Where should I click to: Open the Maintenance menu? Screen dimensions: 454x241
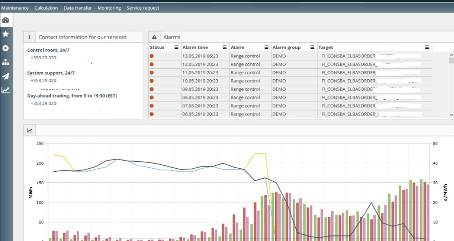pyautogui.click(x=15, y=8)
